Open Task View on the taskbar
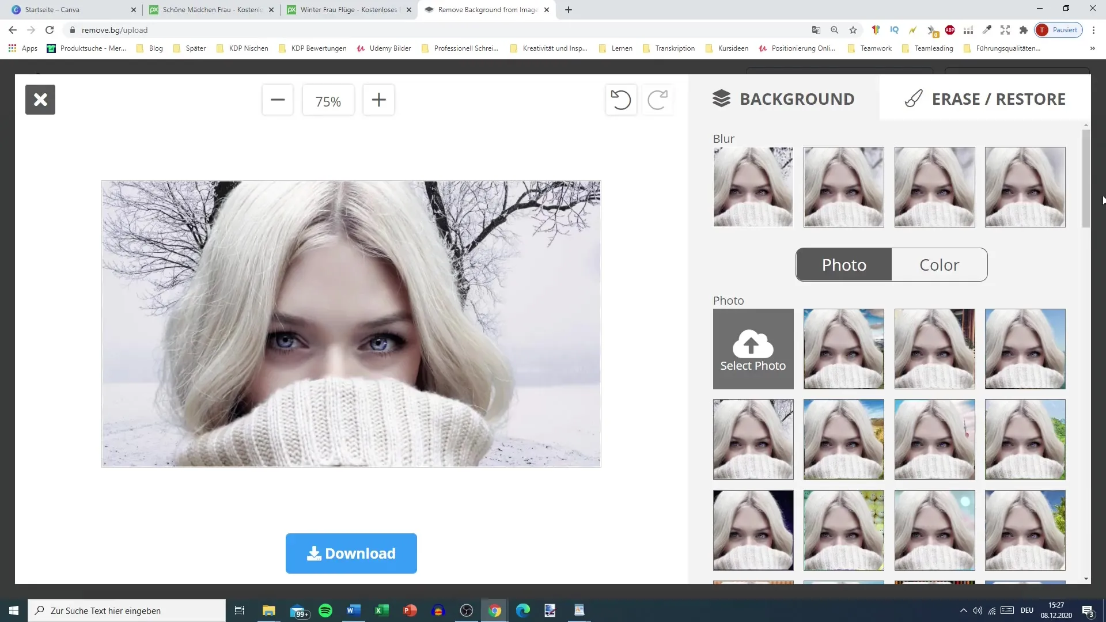Viewport: 1106px width, 622px height. 240,610
